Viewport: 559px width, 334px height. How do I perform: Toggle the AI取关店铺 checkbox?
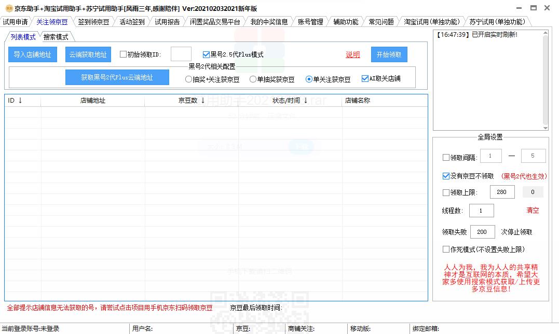pos(365,79)
